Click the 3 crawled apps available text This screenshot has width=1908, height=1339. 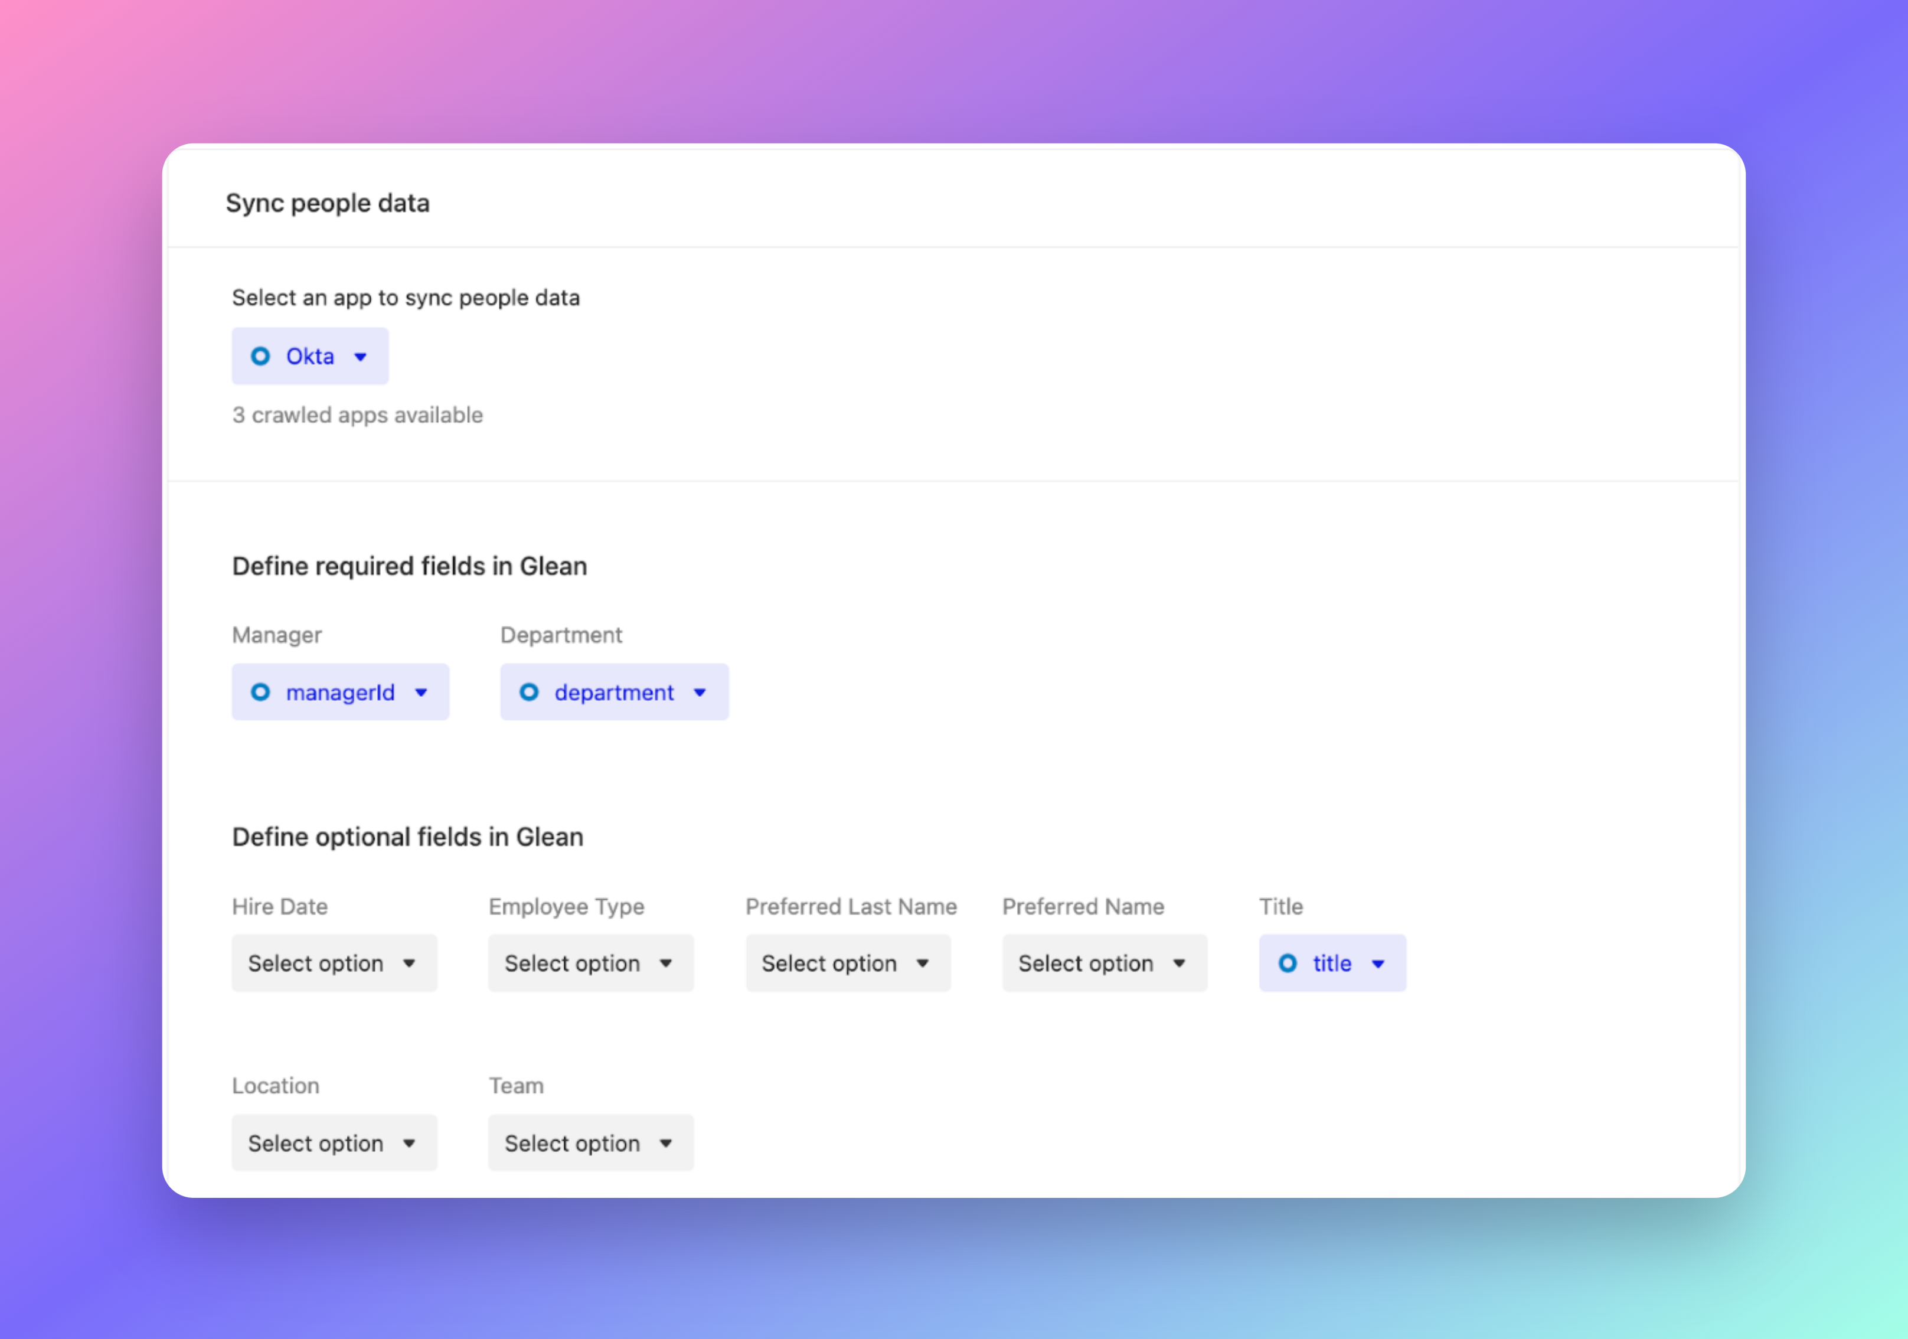[x=357, y=415]
